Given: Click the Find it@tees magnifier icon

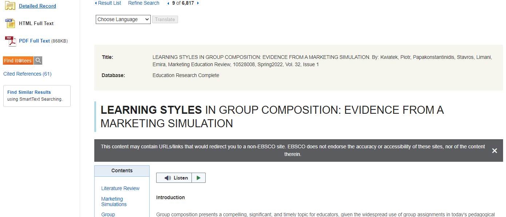Looking at the screenshot, I should coord(38,61).
